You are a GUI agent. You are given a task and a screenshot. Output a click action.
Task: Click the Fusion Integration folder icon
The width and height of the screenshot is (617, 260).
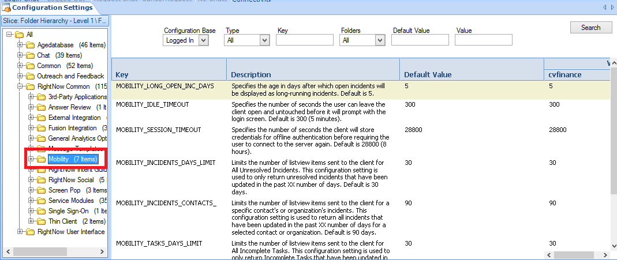tap(41, 128)
